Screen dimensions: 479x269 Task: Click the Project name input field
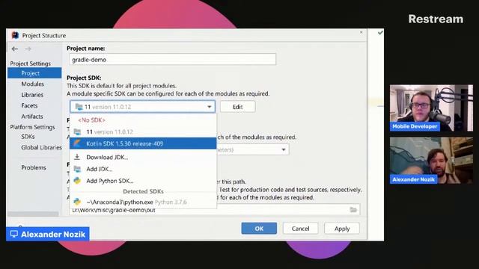[x=173, y=60]
